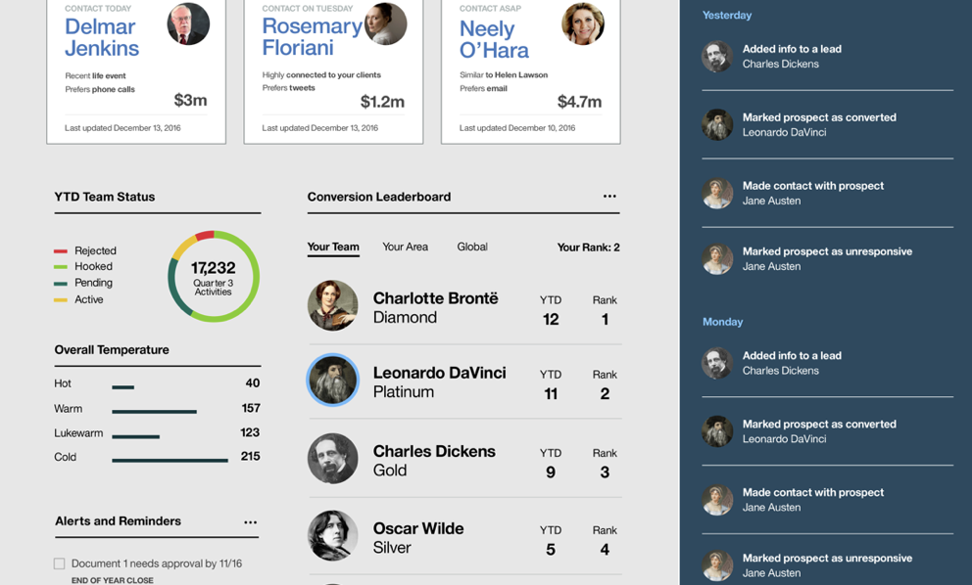This screenshot has width=972, height=585.
Task: Open Neely O'Hara profile photo
Action: (583, 23)
